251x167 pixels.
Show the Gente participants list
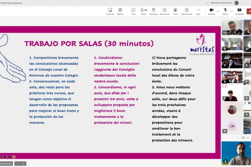pos(143,11)
